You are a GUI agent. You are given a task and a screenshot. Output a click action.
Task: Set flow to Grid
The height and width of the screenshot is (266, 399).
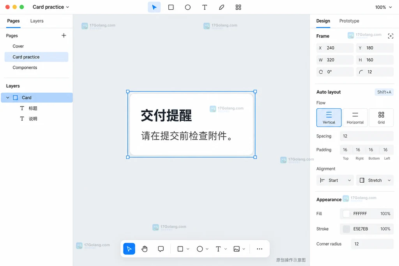[381, 118]
